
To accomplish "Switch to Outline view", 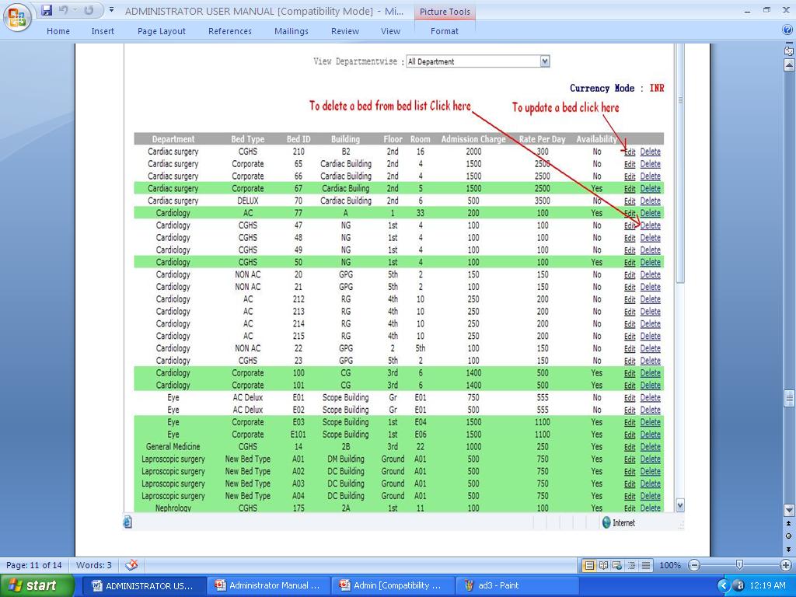I will point(631,565).
